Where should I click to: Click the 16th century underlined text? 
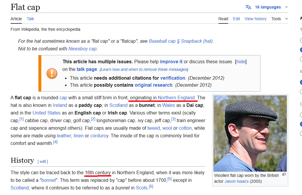coord(98,173)
